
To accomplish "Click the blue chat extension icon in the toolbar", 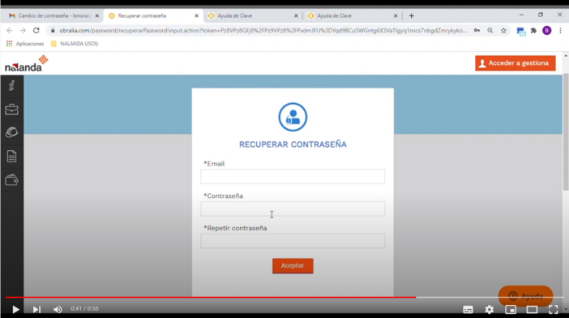I will [520, 31].
